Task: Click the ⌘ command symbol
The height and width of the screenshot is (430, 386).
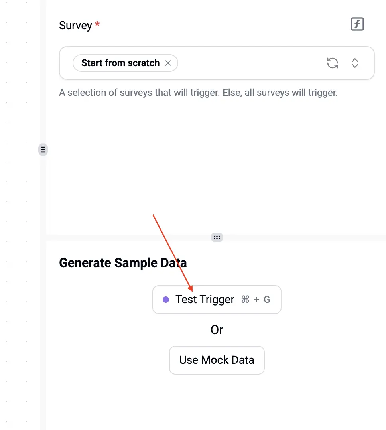Action: pos(245,300)
